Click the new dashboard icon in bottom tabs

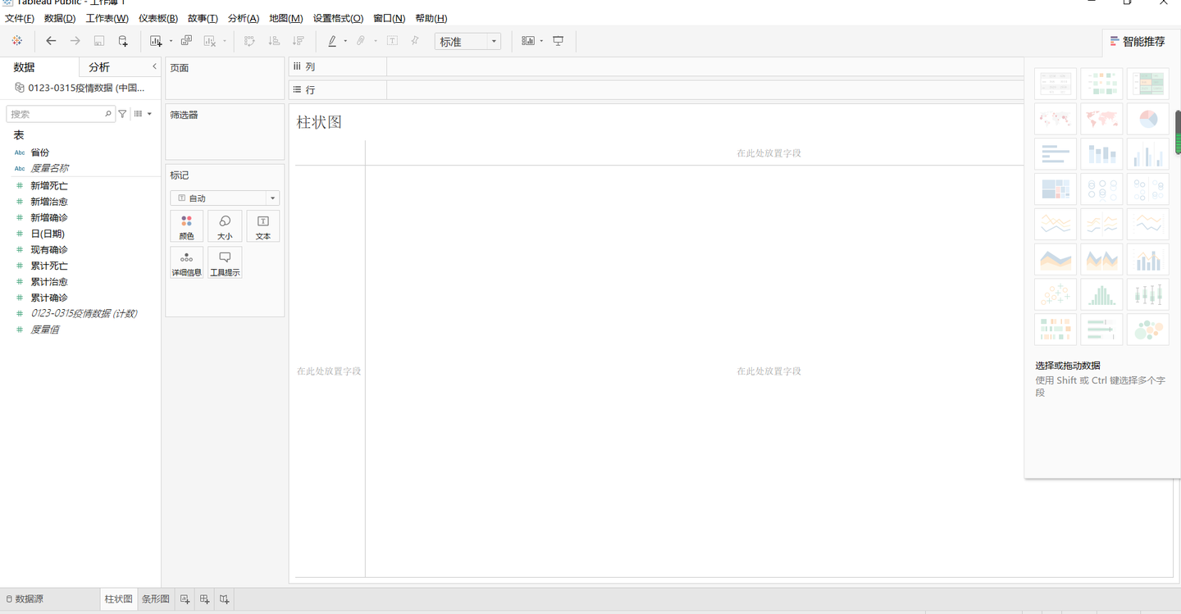[x=205, y=599]
